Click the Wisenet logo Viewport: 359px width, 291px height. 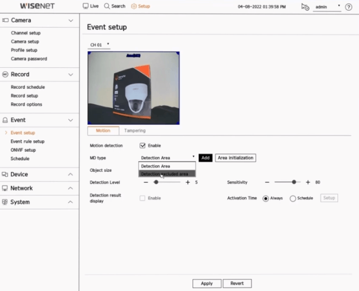[x=38, y=6]
